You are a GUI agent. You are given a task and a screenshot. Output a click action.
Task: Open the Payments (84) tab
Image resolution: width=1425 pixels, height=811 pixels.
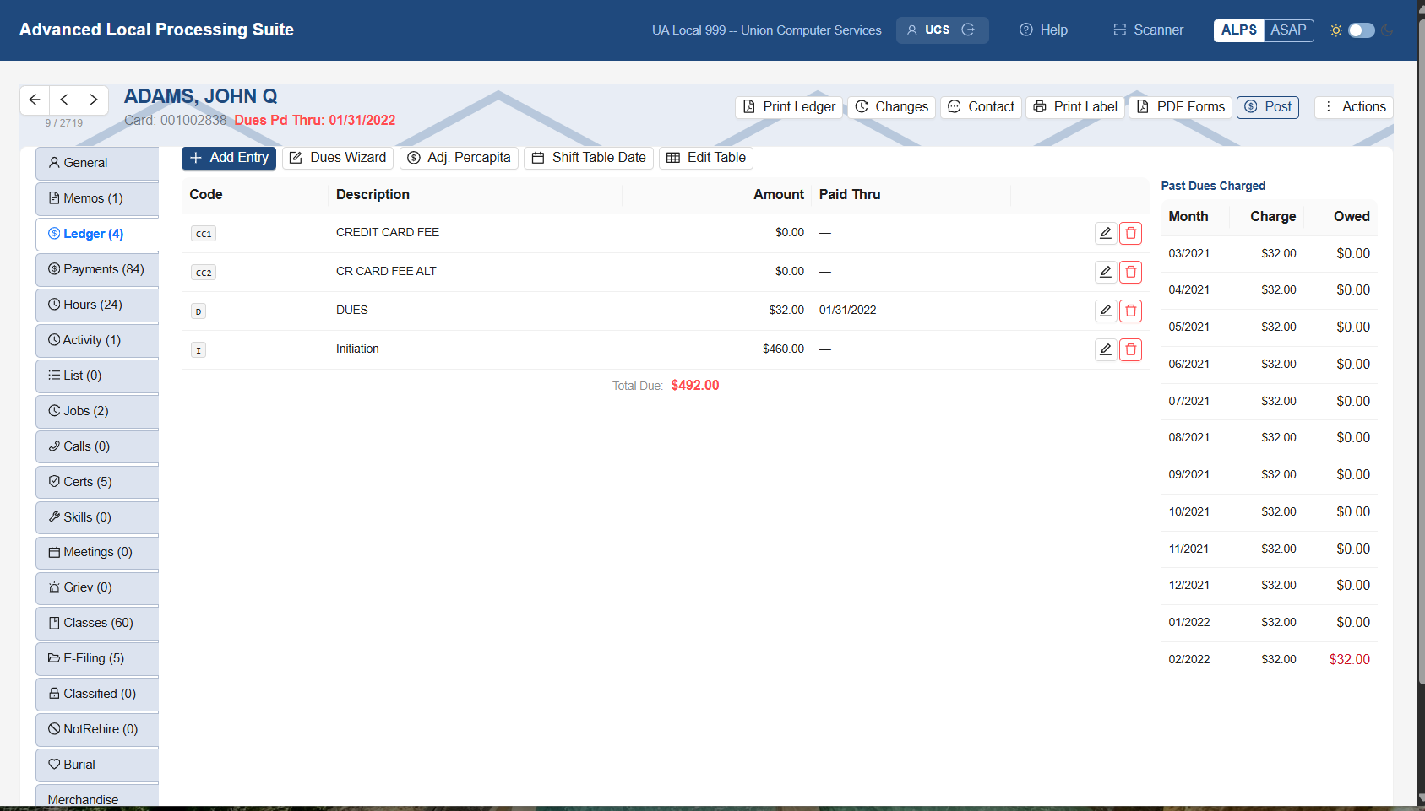coord(97,269)
